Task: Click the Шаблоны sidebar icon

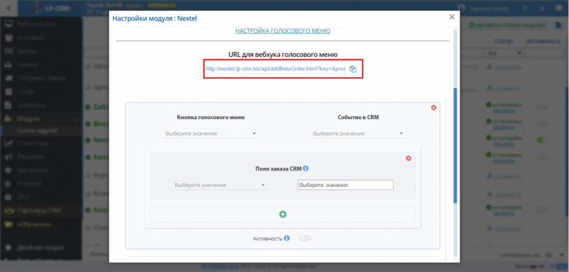Action: [x=9, y=105]
